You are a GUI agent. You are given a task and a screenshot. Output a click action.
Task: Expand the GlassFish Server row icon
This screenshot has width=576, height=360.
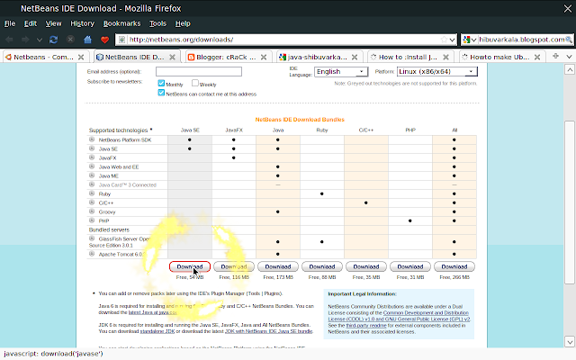(92, 238)
